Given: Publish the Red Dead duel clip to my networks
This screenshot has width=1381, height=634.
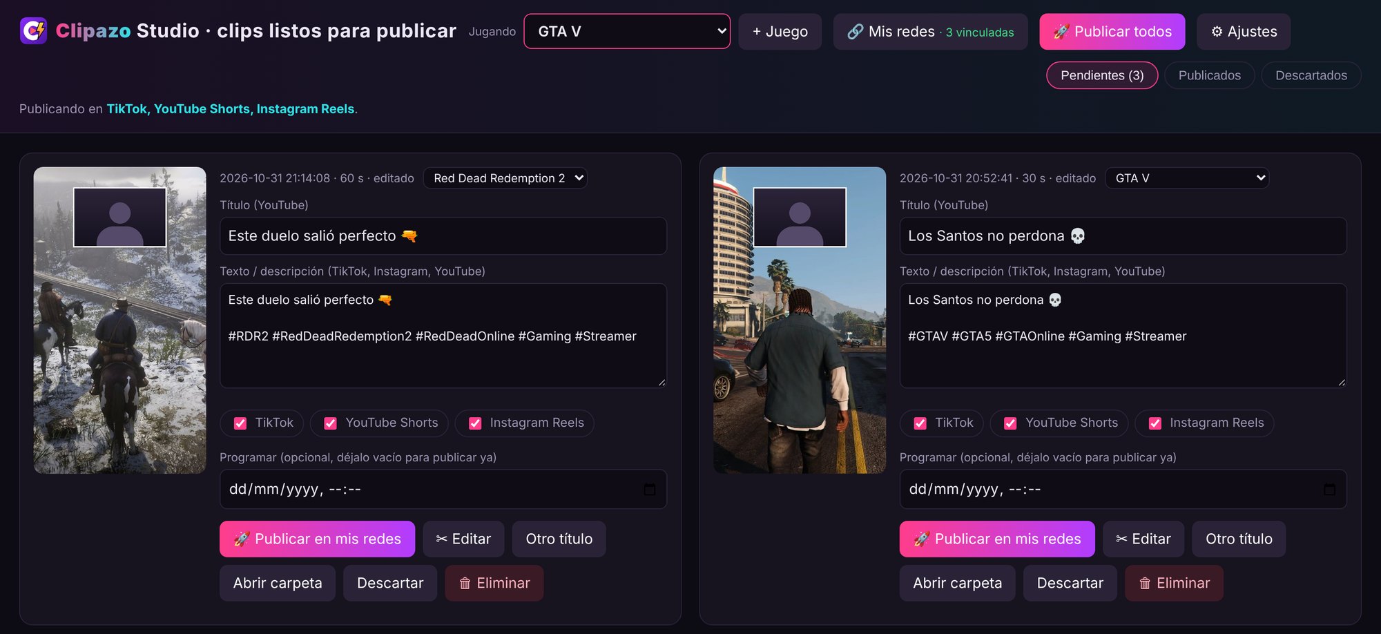Looking at the screenshot, I should pyautogui.click(x=318, y=539).
